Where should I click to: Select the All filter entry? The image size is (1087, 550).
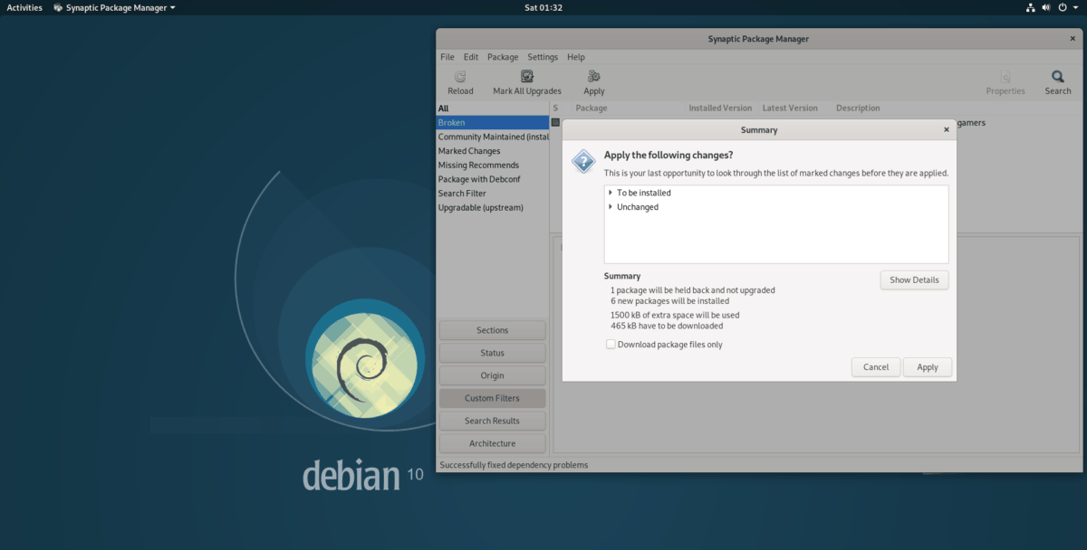point(493,109)
